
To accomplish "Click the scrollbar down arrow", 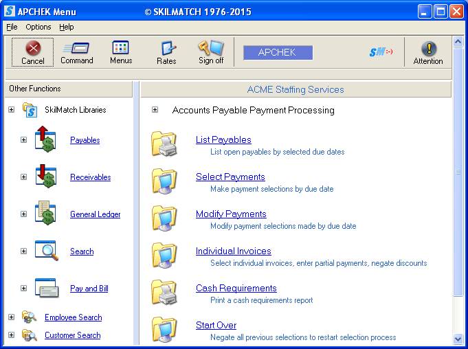I will click(458, 339).
